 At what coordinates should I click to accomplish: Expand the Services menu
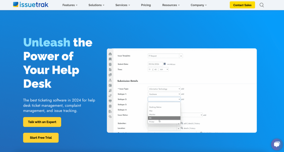pyautogui.click(x=123, y=5)
